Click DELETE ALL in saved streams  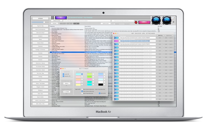[169, 35]
